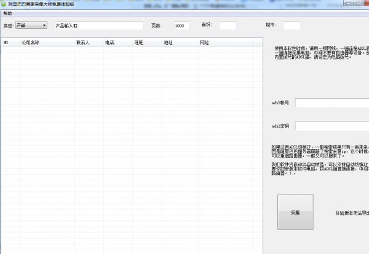Click the NO column header

[x=6, y=43]
